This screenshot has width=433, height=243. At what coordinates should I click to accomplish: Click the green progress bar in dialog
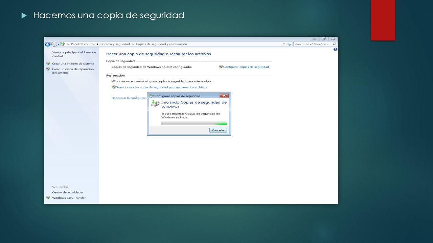point(194,124)
